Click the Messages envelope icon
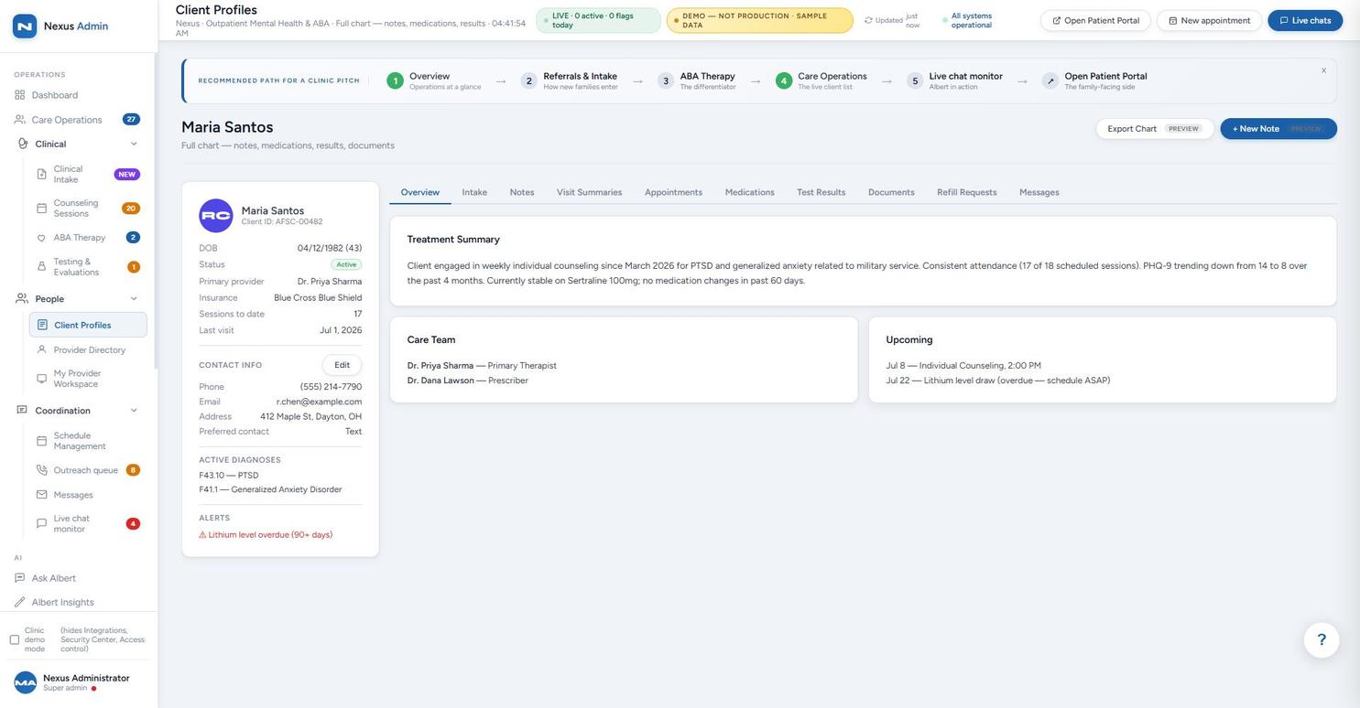Screen dimensions: 1360x708 pyautogui.click(x=41, y=495)
